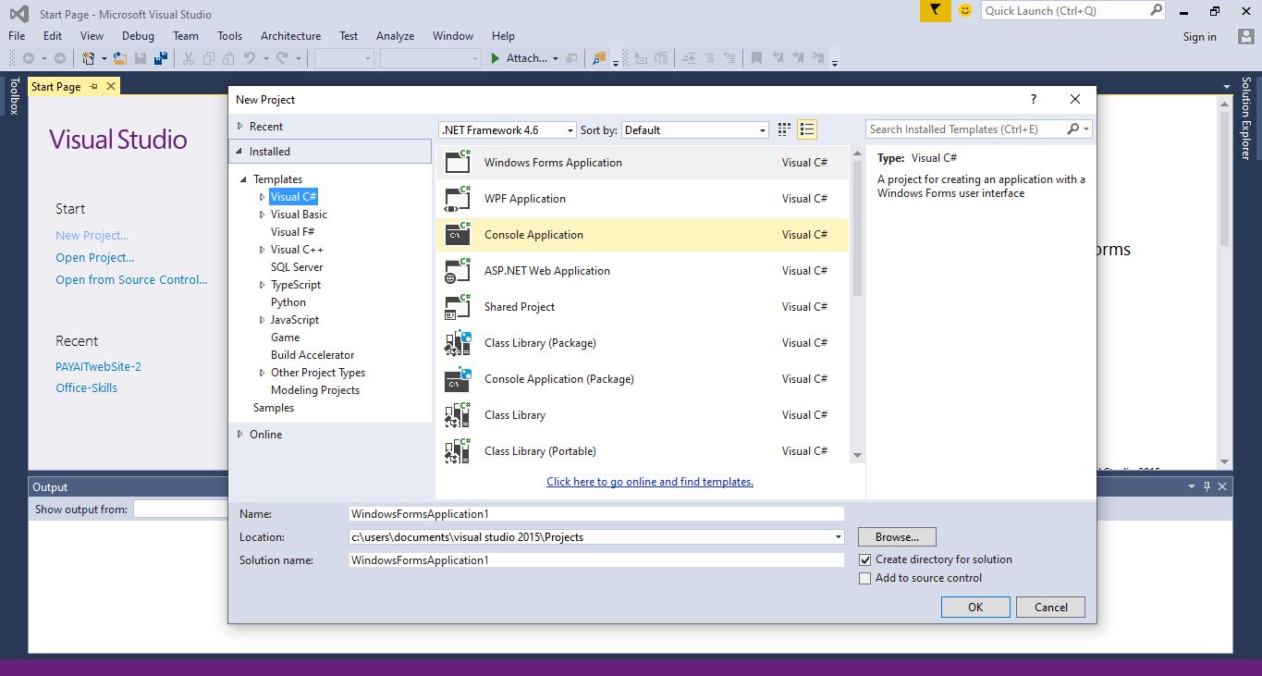
Task: Click the notifications flag icon
Action: click(x=935, y=11)
